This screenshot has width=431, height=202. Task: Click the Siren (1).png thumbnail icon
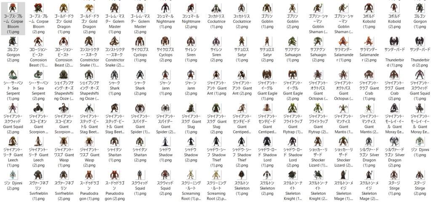point(191,41)
